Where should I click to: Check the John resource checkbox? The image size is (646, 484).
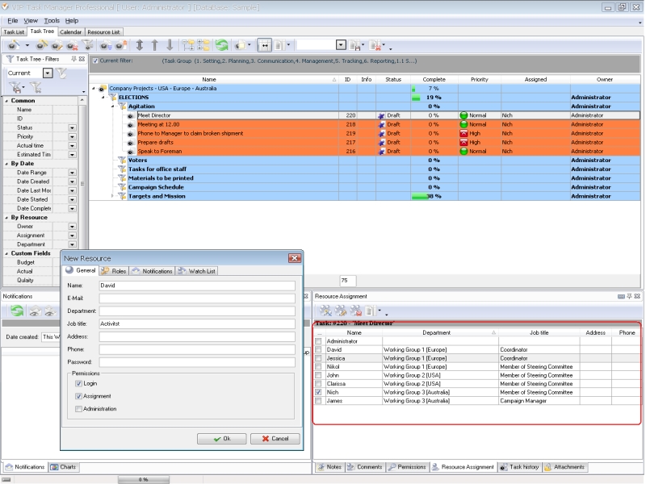click(318, 375)
